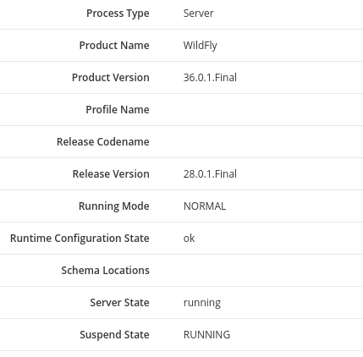The height and width of the screenshot is (357, 363).
Task: Click the Schema Locations label
Action: pos(105,271)
